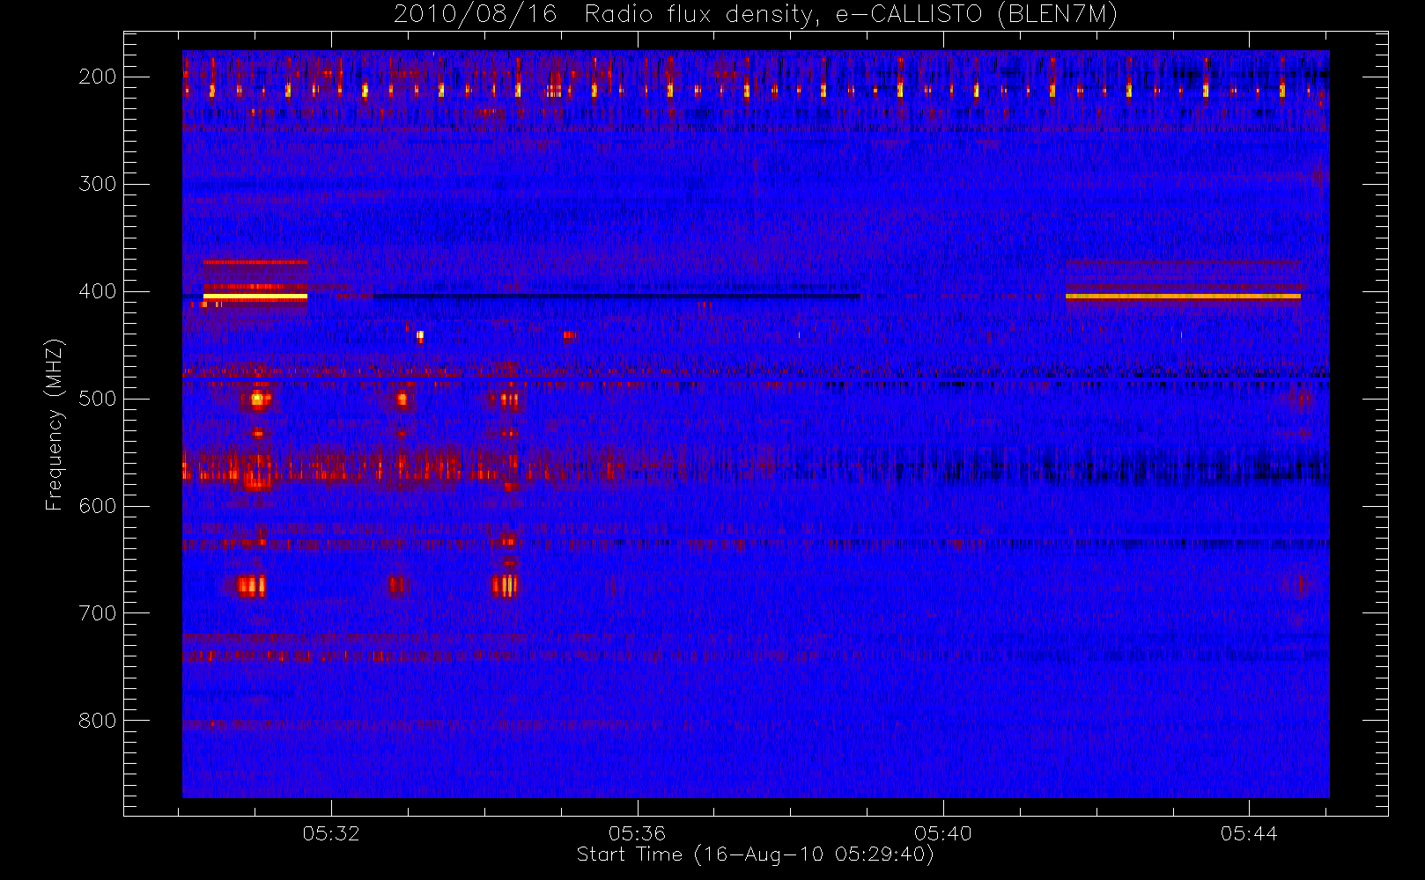The image size is (1425, 880).
Task: Click the 05:40 time tick label
Action: tap(942, 833)
